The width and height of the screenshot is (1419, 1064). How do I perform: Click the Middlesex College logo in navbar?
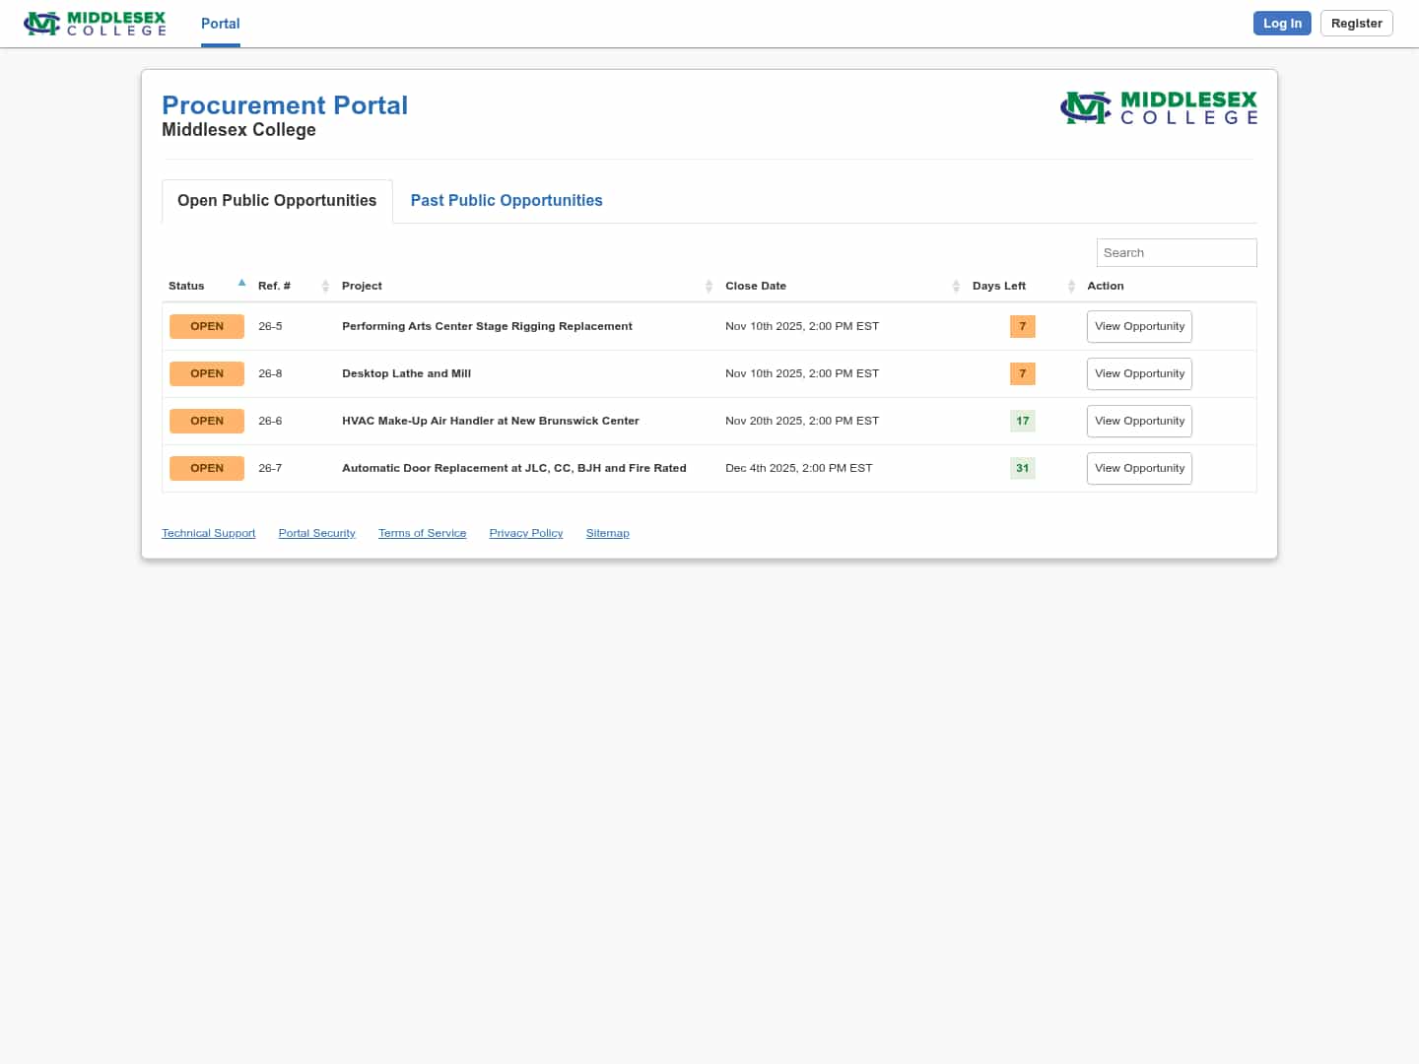pos(95,24)
